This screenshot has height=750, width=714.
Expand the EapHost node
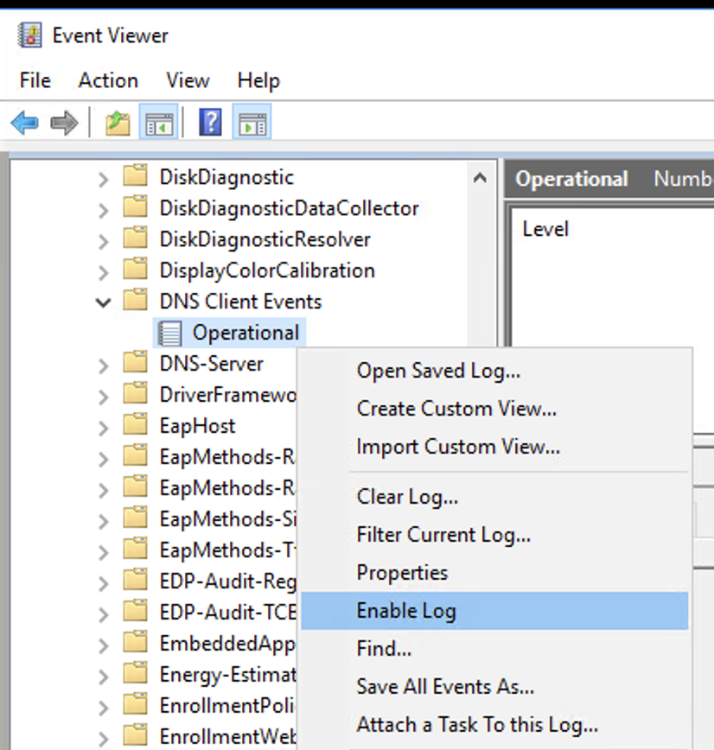point(103,428)
